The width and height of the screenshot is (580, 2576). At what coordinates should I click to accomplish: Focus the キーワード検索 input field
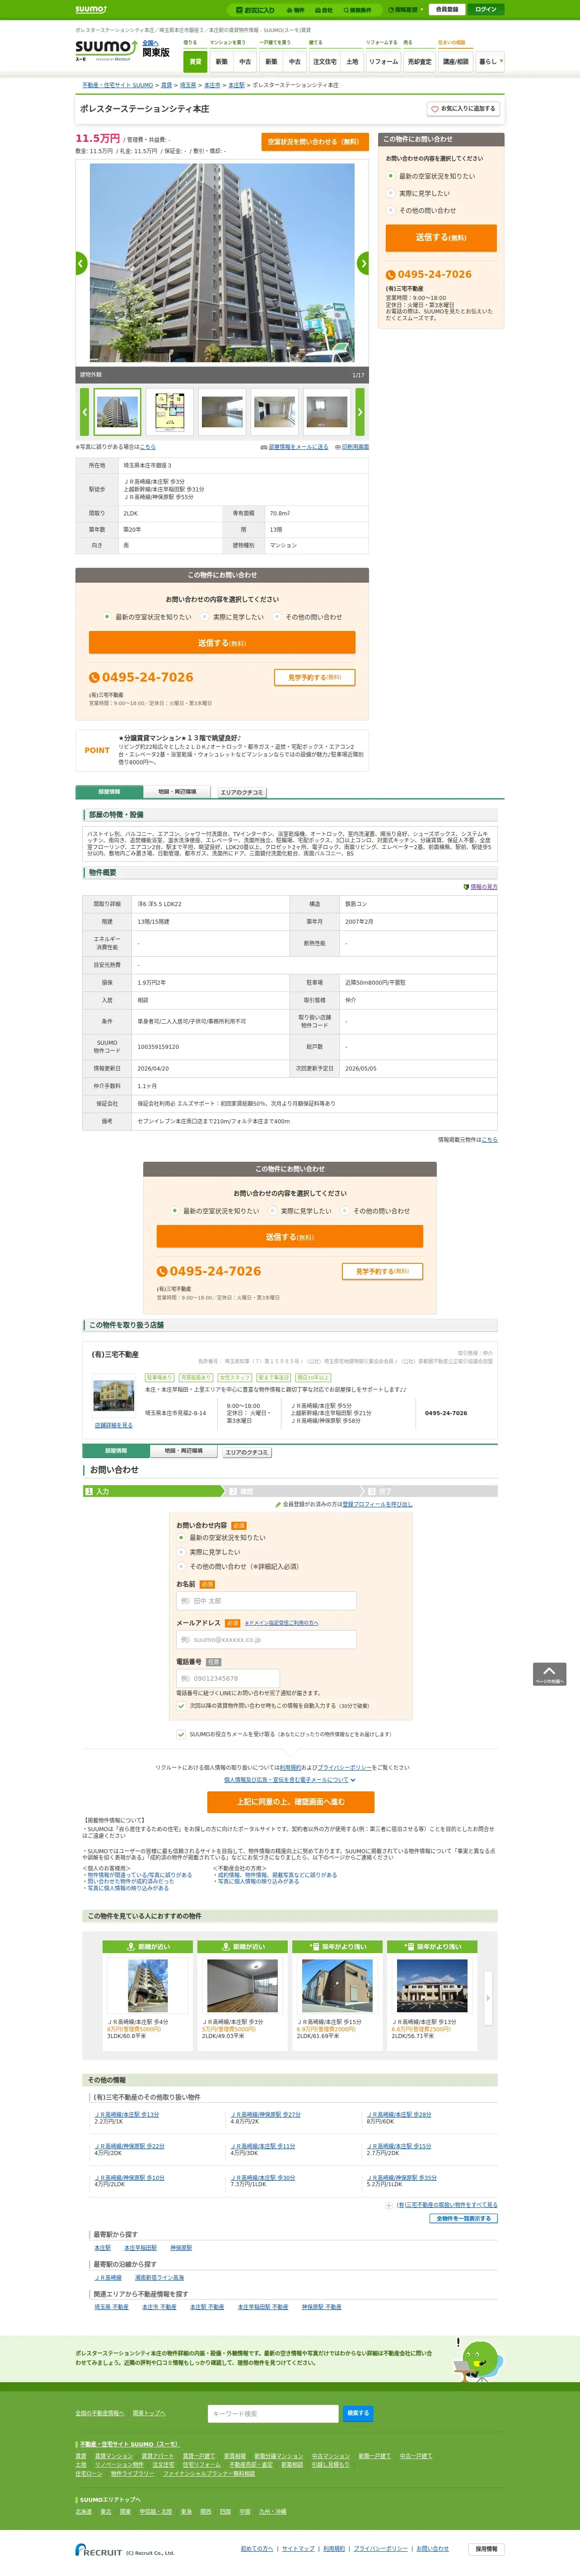pos(273,2413)
